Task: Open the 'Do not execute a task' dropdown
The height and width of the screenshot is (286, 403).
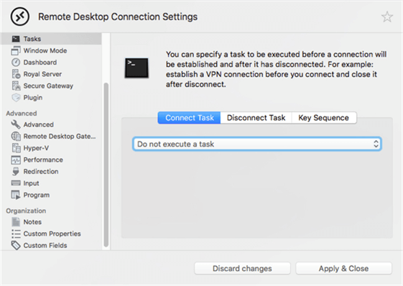Action: click(257, 144)
